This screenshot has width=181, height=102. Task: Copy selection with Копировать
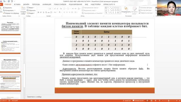click(x=8, y=10)
